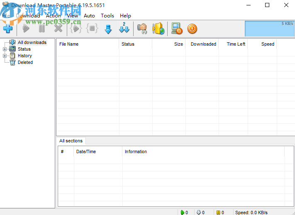Click the window resize grip corner
The height and width of the screenshot is (215, 295).
pos(293,213)
